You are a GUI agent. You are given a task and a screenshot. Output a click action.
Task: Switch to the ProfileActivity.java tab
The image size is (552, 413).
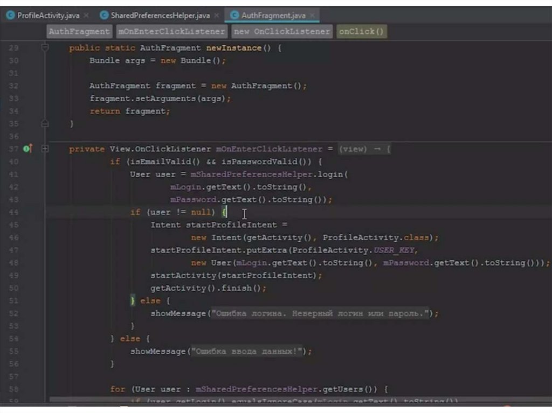[48, 16]
